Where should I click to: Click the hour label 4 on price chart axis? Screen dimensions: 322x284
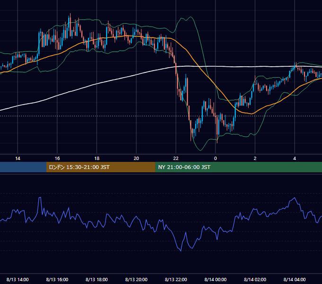(295, 159)
